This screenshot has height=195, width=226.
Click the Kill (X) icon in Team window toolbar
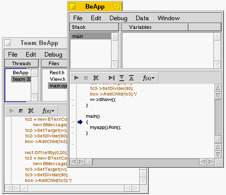tap(31, 111)
